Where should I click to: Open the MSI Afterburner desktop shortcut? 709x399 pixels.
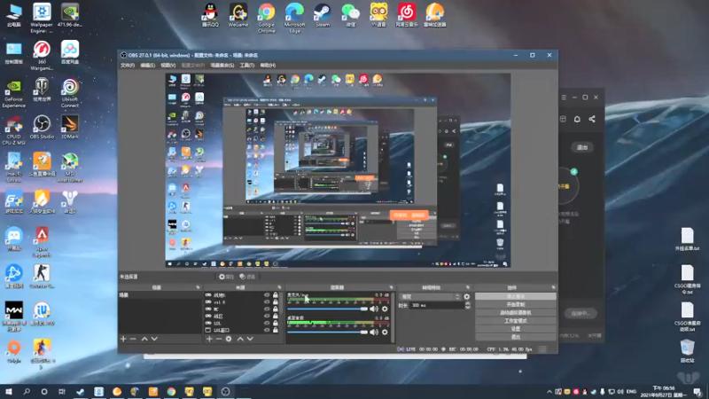pyautogui.click(x=70, y=168)
